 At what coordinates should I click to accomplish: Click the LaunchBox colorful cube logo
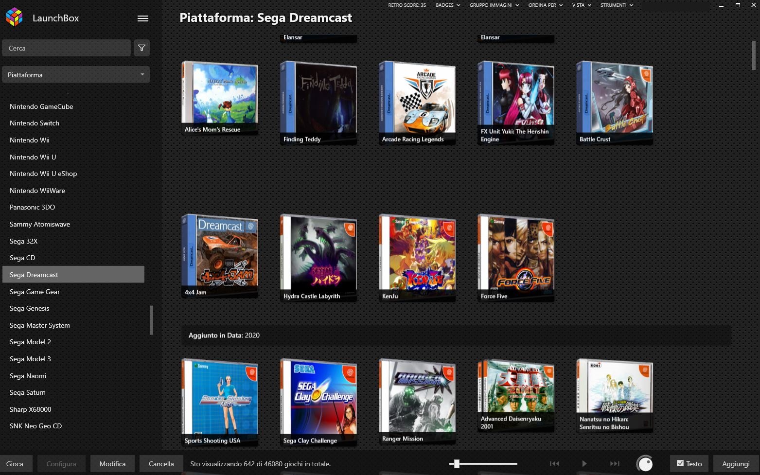click(15, 18)
